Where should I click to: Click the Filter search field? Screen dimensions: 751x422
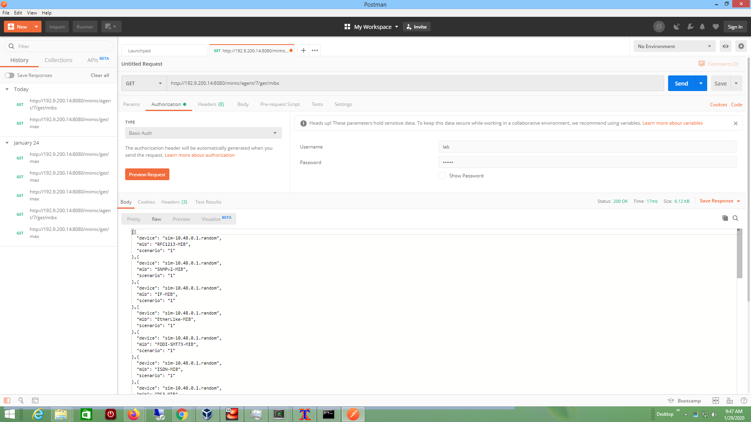click(59, 46)
